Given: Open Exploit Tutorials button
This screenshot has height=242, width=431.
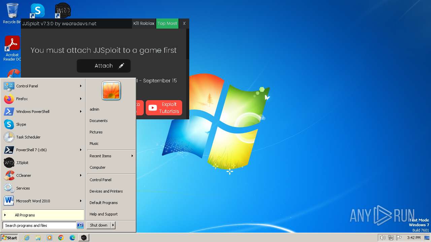Looking at the screenshot, I should pyautogui.click(x=164, y=108).
